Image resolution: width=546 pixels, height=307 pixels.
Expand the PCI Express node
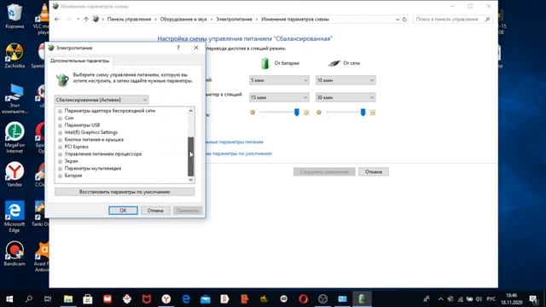61,147
